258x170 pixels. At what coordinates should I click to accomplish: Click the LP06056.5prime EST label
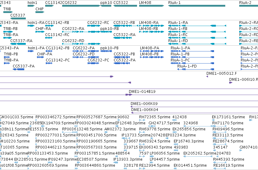pos(165,153)
